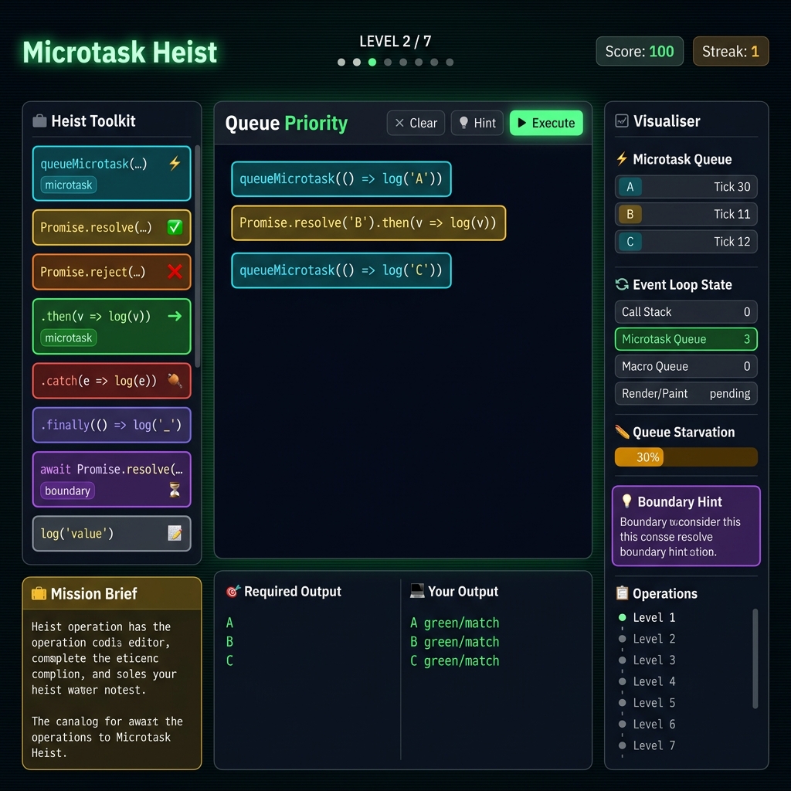Image resolution: width=791 pixels, height=791 pixels.
Task: Click the Tick 11 value
Action: pyautogui.click(x=732, y=214)
